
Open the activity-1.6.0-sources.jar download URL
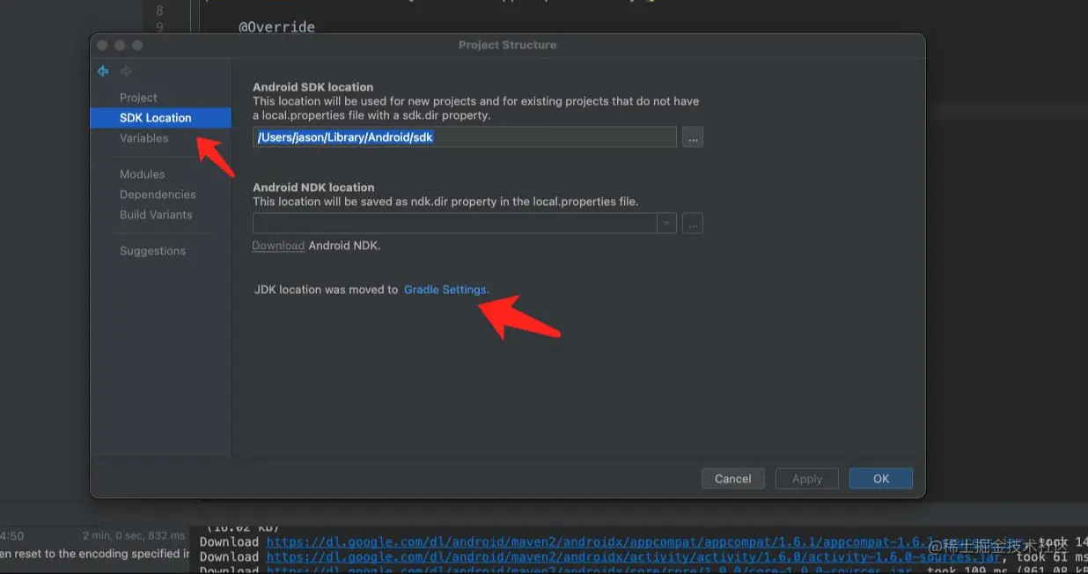coord(581,557)
